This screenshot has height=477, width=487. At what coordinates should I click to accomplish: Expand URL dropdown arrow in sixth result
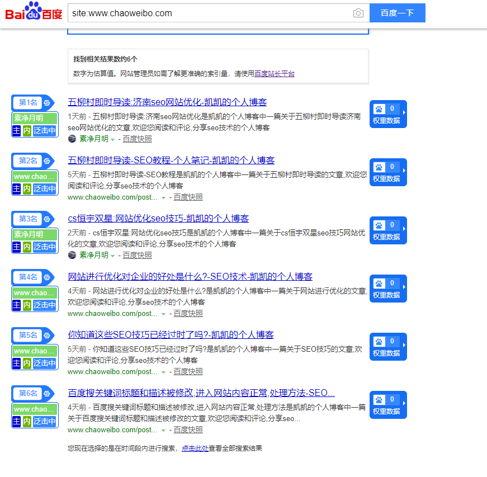163,431
